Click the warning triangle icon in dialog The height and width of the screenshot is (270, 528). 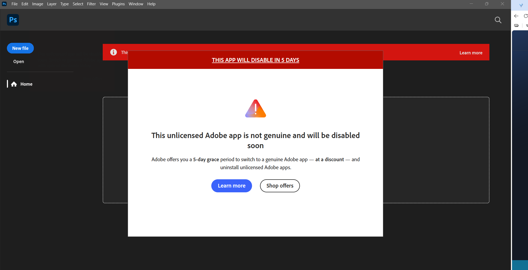[255, 109]
